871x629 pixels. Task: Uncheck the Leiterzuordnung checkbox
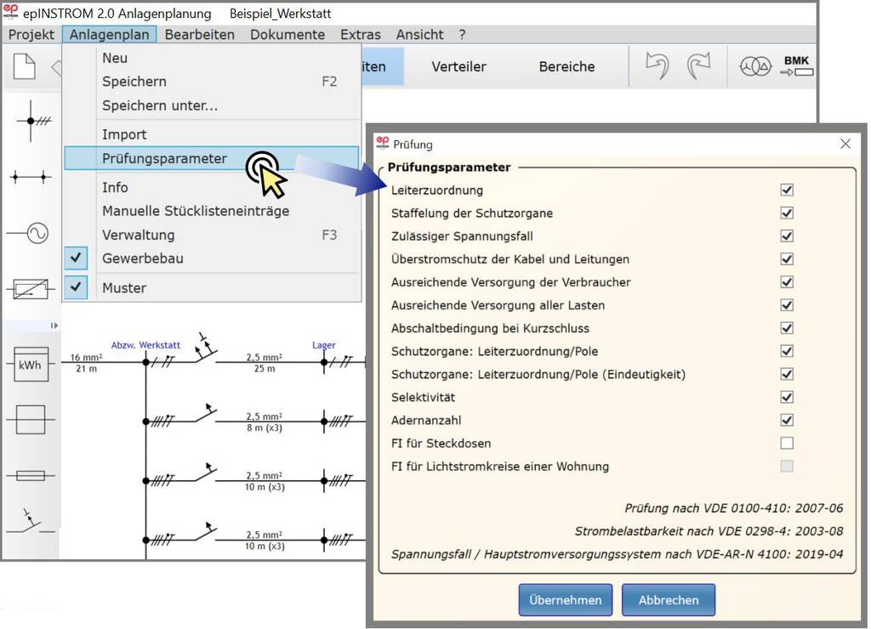[x=787, y=190]
